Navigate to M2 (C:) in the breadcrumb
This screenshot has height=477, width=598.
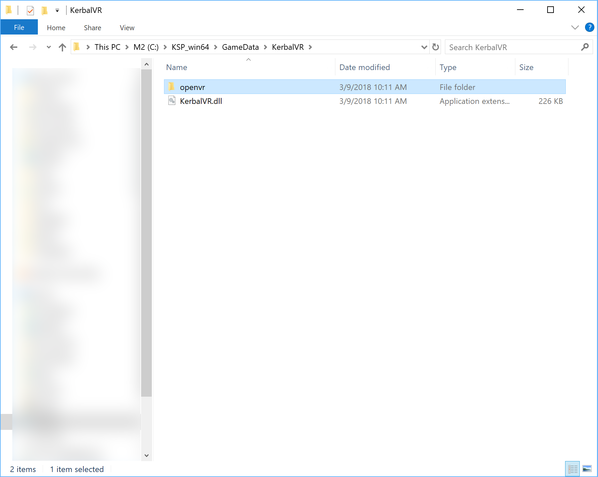click(x=146, y=47)
